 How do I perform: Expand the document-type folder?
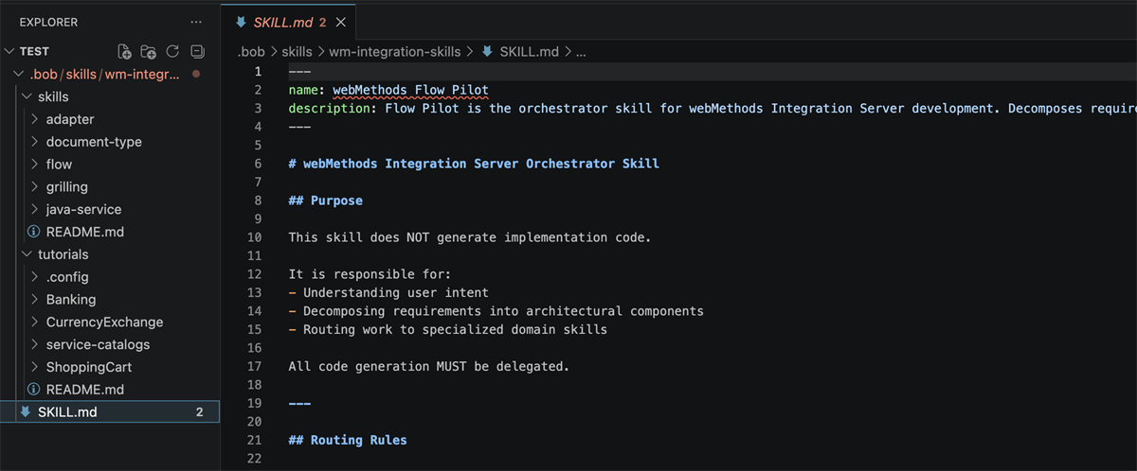click(34, 142)
